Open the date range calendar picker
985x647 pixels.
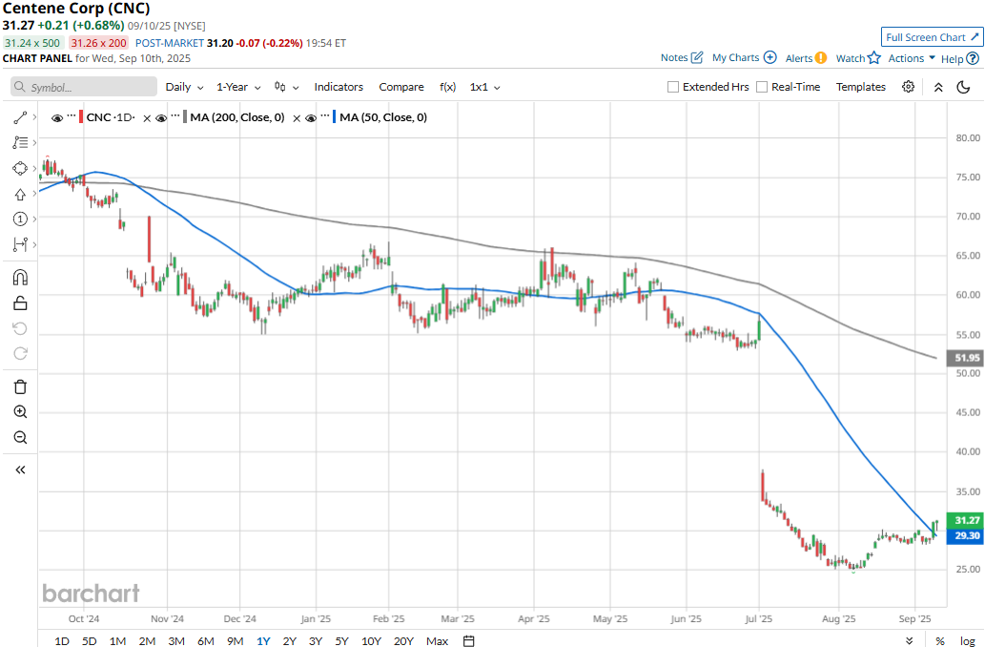point(468,640)
